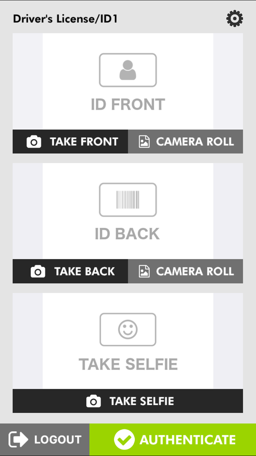Tap the ID FRONT preview text
This screenshot has width=256, height=456.
[x=128, y=104]
